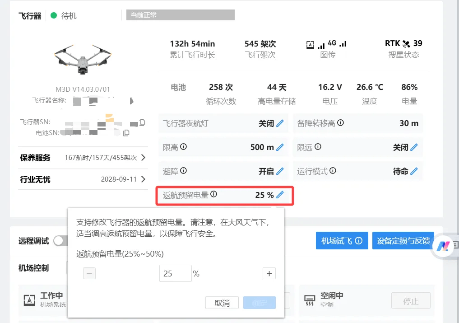Click the 图传 4G signal icons
The height and width of the screenshot is (323, 459).
326,44
